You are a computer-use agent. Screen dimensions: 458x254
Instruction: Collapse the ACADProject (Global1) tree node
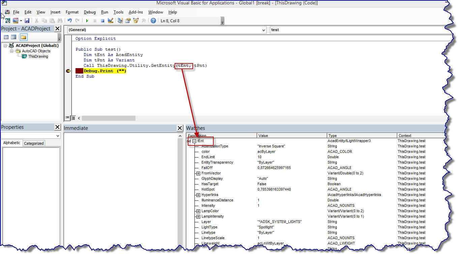[5, 46]
